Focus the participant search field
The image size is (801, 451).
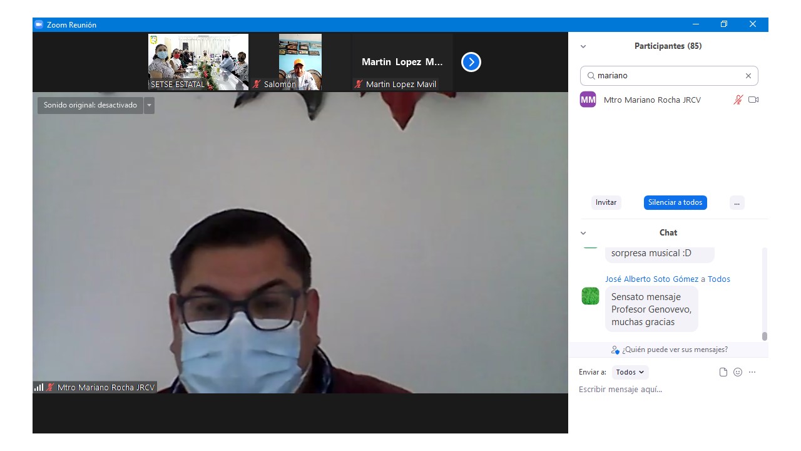[669, 76]
